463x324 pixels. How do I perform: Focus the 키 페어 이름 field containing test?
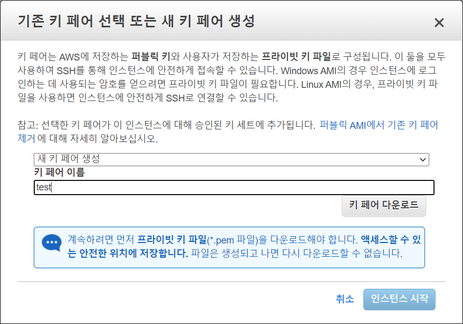click(234, 187)
